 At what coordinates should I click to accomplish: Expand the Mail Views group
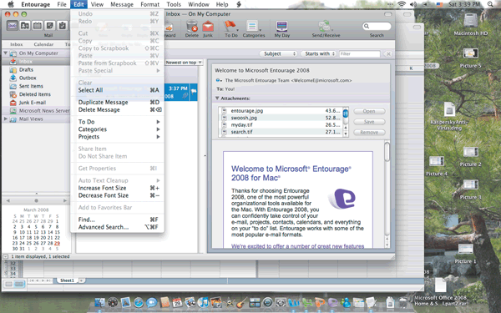coord(6,119)
